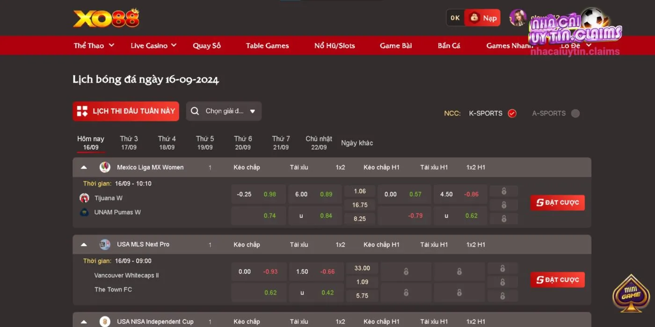The image size is (655, 327).
Task: Open the Mini Game spade icon
Action: (631, 294)
